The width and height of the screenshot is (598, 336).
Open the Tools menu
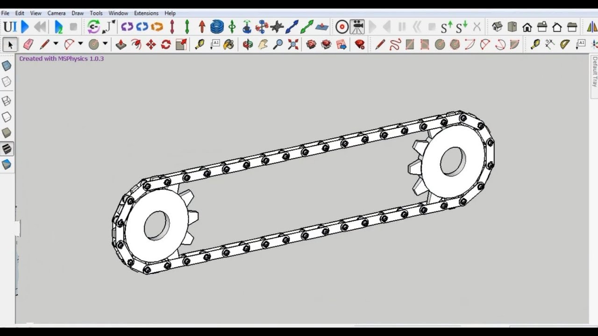pos(96,13)
